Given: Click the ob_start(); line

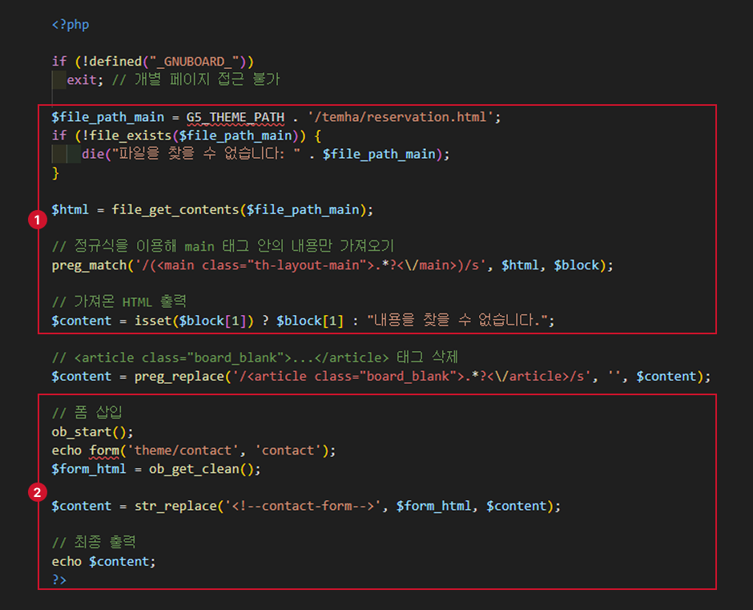Looking at the screenshot, I should (92, 432).
